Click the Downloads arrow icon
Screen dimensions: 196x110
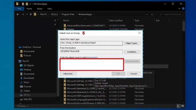21,78
